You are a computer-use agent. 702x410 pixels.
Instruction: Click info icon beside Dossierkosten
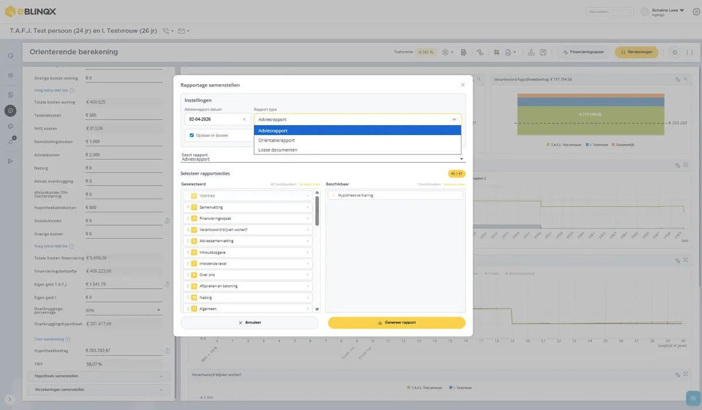click(167, 220)
